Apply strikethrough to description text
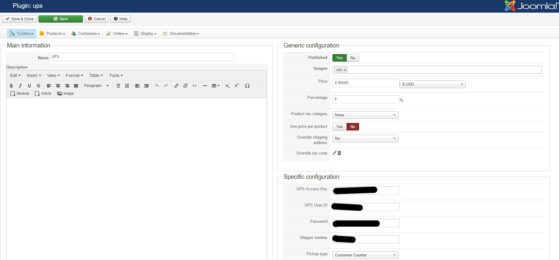 pos(38,86)
